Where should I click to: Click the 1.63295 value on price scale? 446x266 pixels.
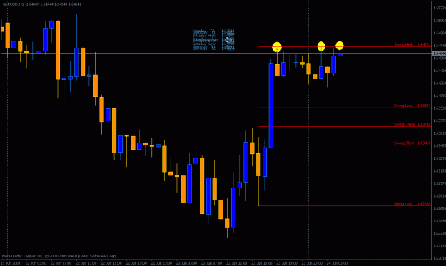point(439,158)
